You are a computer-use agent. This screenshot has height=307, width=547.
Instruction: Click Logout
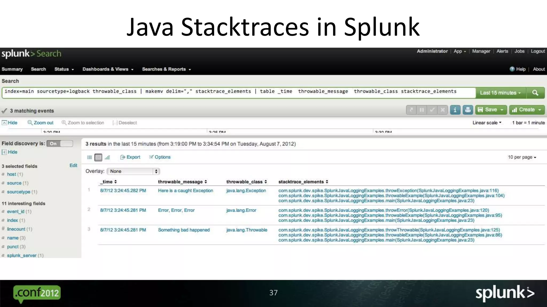538,51
